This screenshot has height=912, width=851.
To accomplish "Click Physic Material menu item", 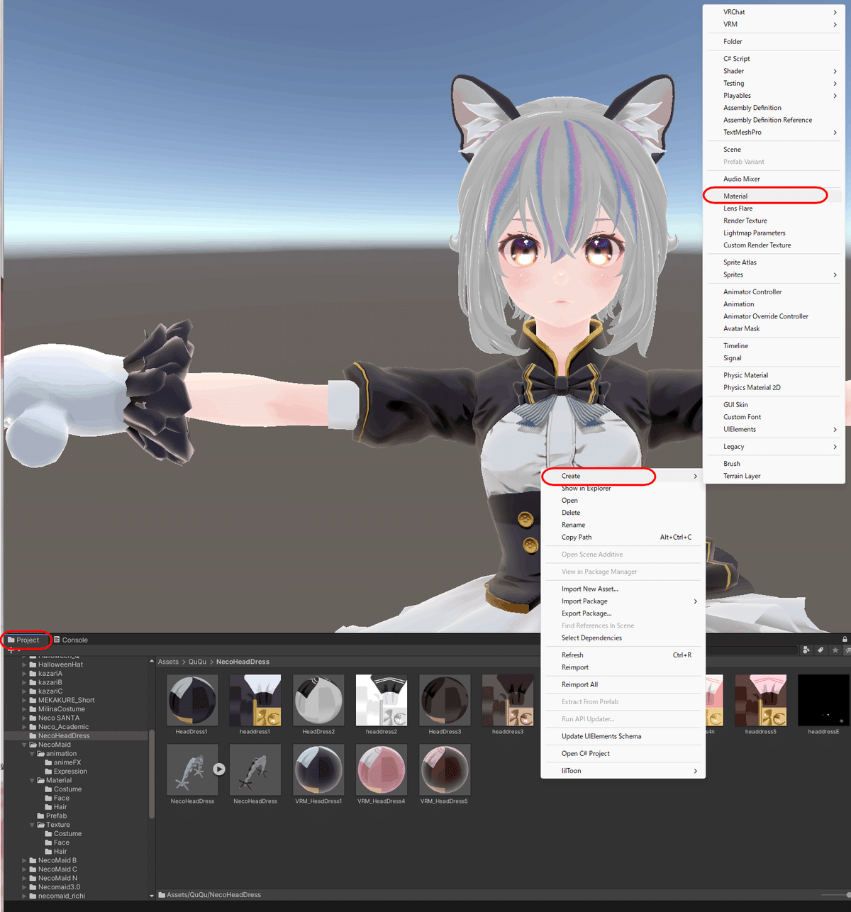I will click(x=774, y=375).
